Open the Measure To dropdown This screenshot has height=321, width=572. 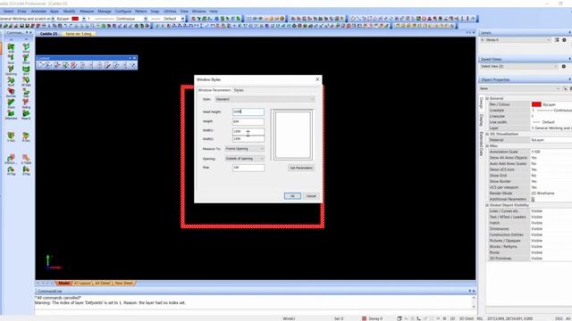coord(244,149)
